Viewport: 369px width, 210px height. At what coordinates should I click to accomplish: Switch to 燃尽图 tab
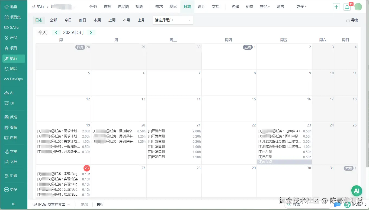point(123,7)
